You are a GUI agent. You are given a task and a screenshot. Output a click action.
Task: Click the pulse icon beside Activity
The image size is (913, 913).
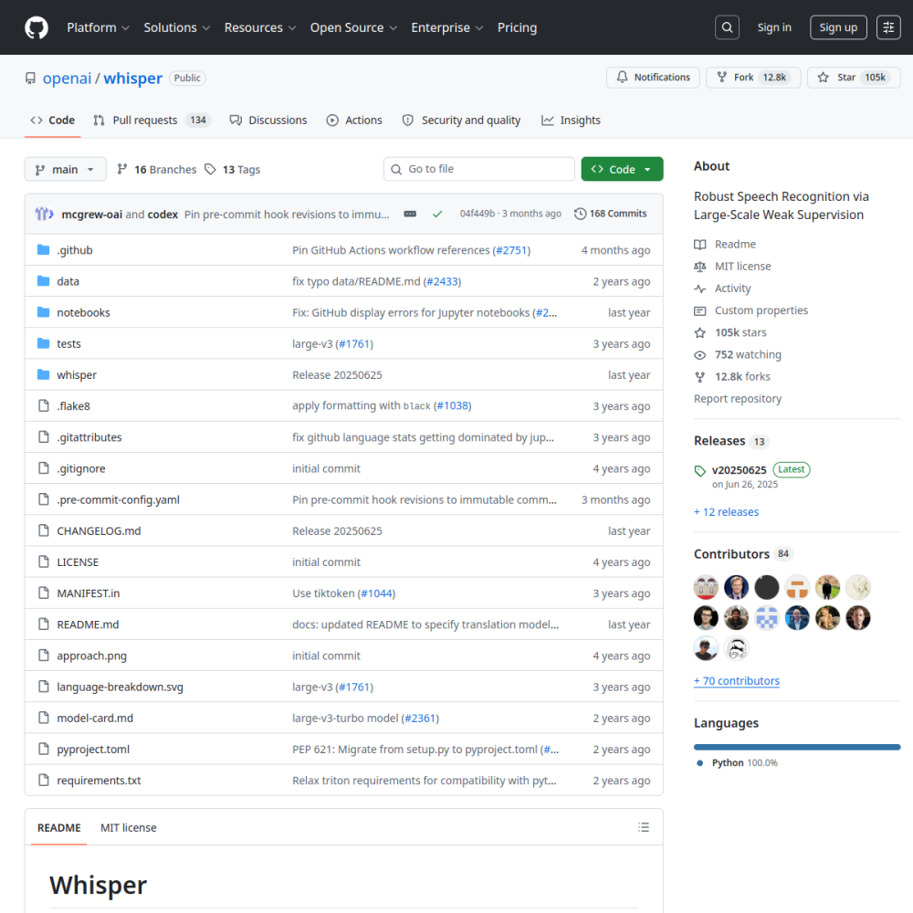click(700, 289)
